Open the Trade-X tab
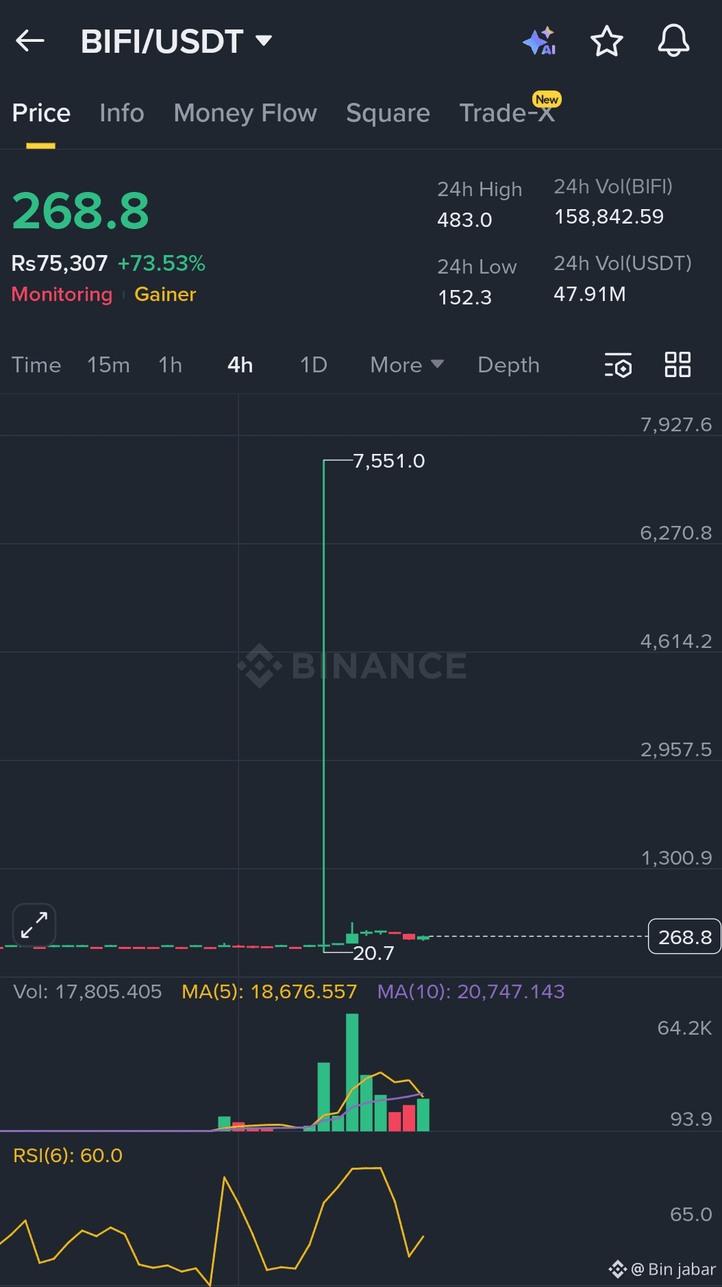This screenshot has width=722, height=1287. click(x=508, y=112)
